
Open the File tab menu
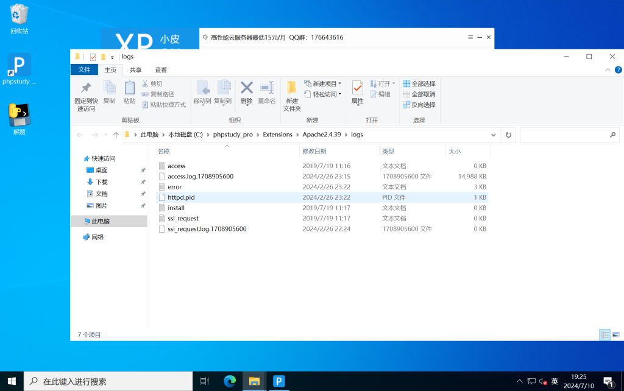tap(84, 70)
